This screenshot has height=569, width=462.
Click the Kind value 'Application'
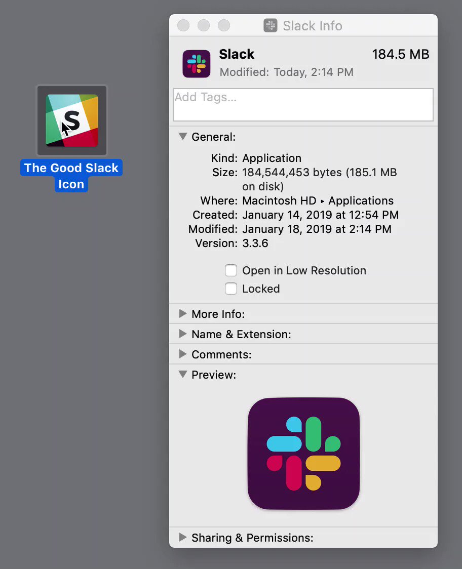(x=272, y=158)
